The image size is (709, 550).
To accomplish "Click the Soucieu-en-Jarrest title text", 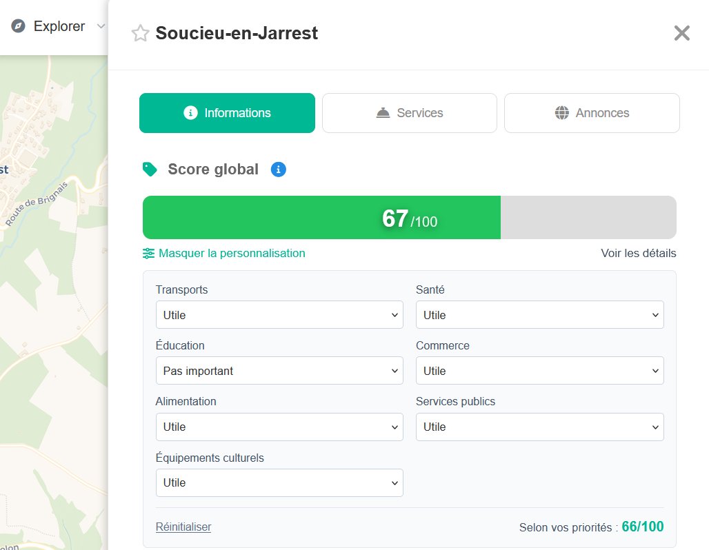I will (x=237, y=34).
